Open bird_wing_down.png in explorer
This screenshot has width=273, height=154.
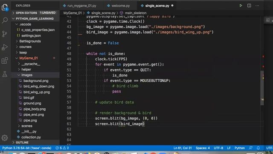click(x=35, y=86)
